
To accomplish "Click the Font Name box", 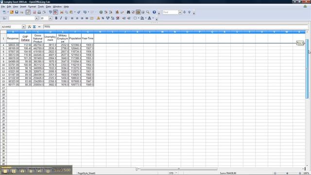I will [x=22, y=18].
